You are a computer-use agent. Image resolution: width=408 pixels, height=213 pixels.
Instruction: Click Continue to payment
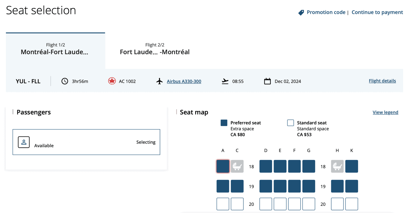[377, 12]
